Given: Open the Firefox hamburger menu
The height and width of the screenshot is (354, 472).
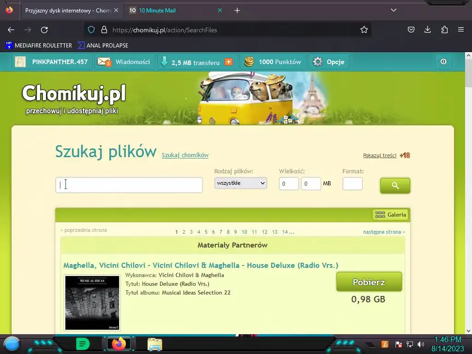Looking at the screenshot, I should [461, 30].
